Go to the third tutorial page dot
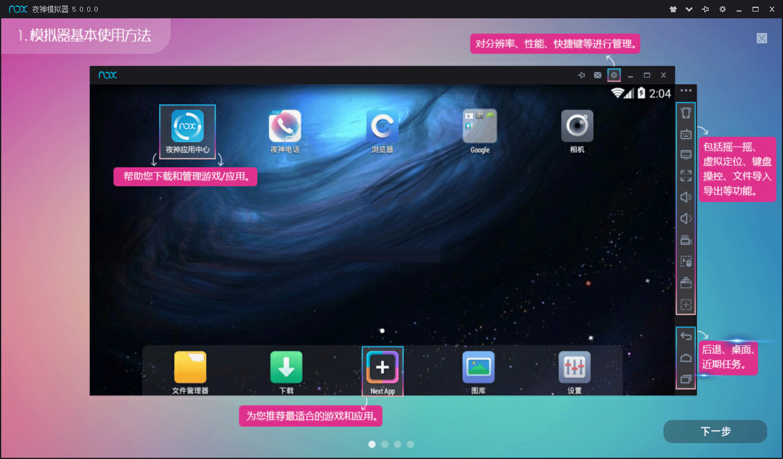The width and height of the screenshot is (783, 459). 398,444
